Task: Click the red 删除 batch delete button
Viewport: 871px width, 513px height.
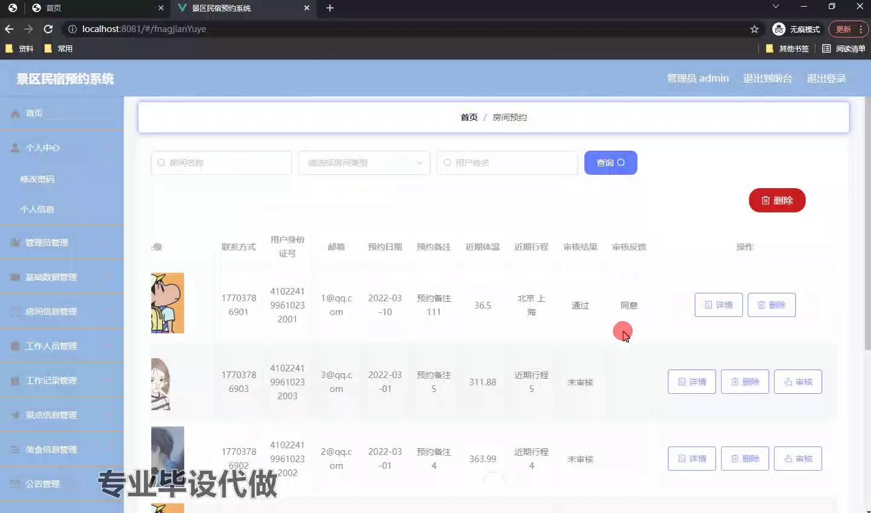Action: pos(777,200)
